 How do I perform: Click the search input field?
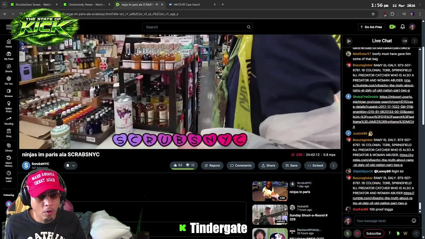click(198, 27)
